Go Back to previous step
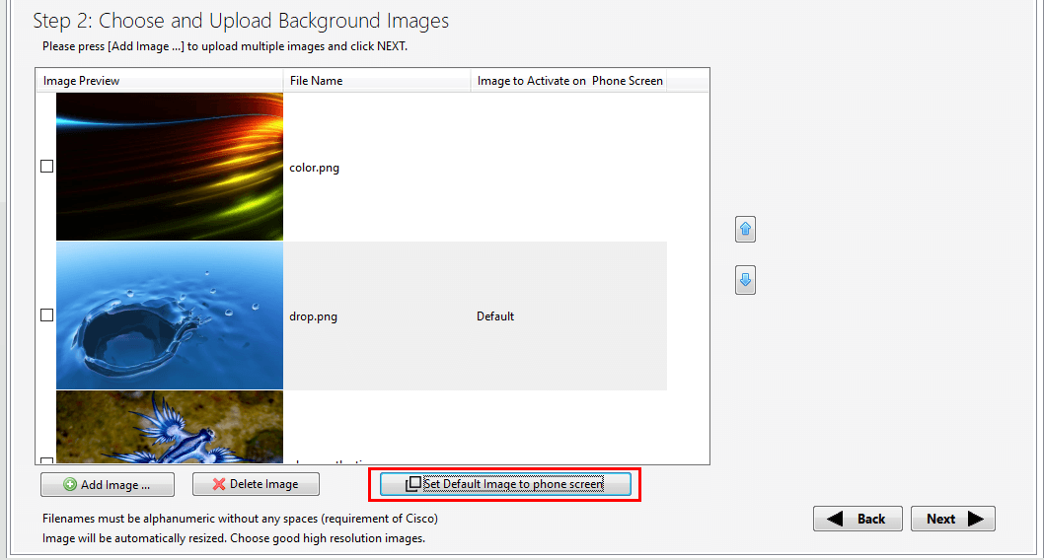Image resolution: width=1044 pixels, height=560 pixels. (858, 519)
